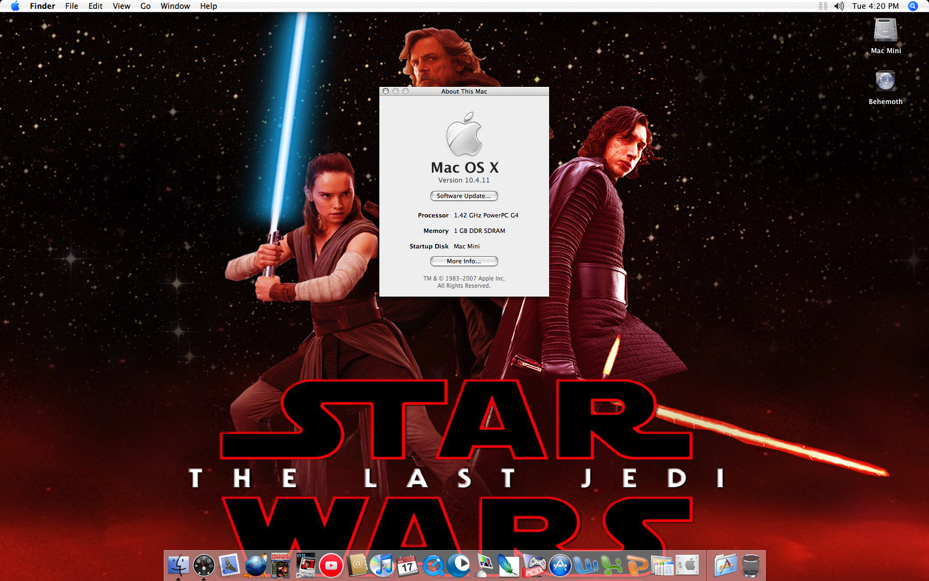Viewport: 929px width, 581px height.
Task: Click the Version 10.4.11 text
Action: pos(464,180)
